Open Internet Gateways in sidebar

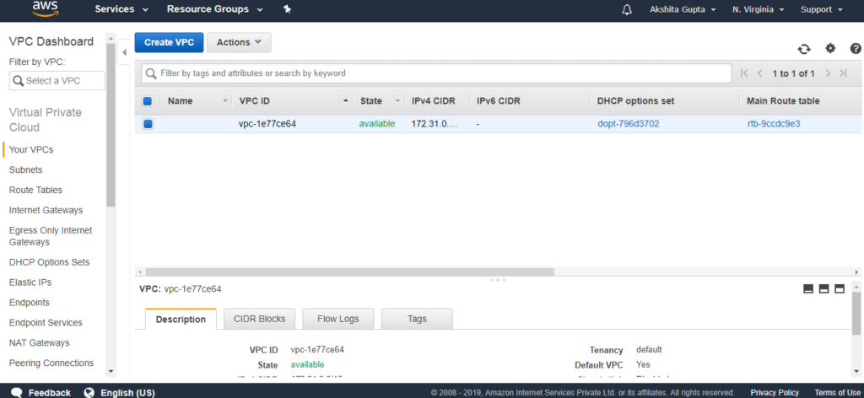46,210
